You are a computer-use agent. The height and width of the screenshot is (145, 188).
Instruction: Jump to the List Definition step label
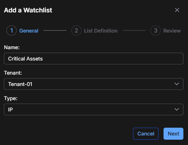[x=101, y=31]
